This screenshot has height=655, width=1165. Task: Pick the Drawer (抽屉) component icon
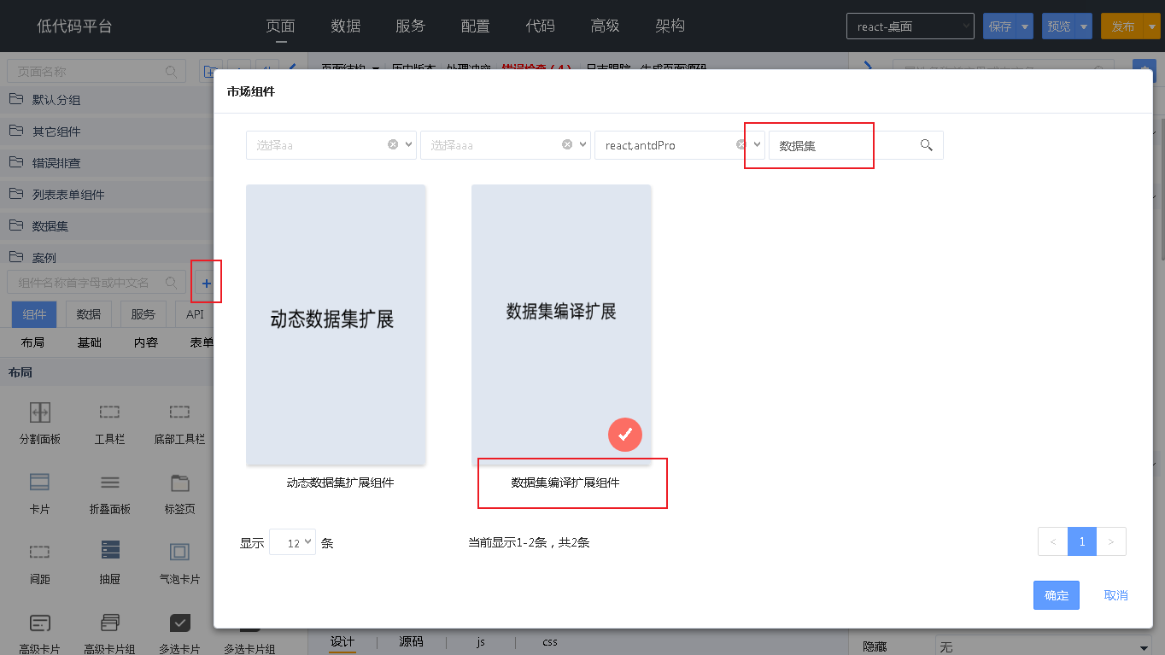tap(110, 550)
